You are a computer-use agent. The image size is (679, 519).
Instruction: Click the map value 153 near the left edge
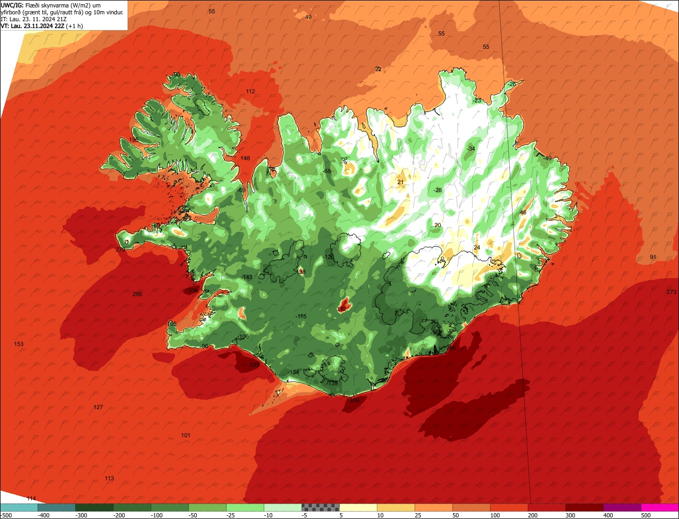[19, 344]
